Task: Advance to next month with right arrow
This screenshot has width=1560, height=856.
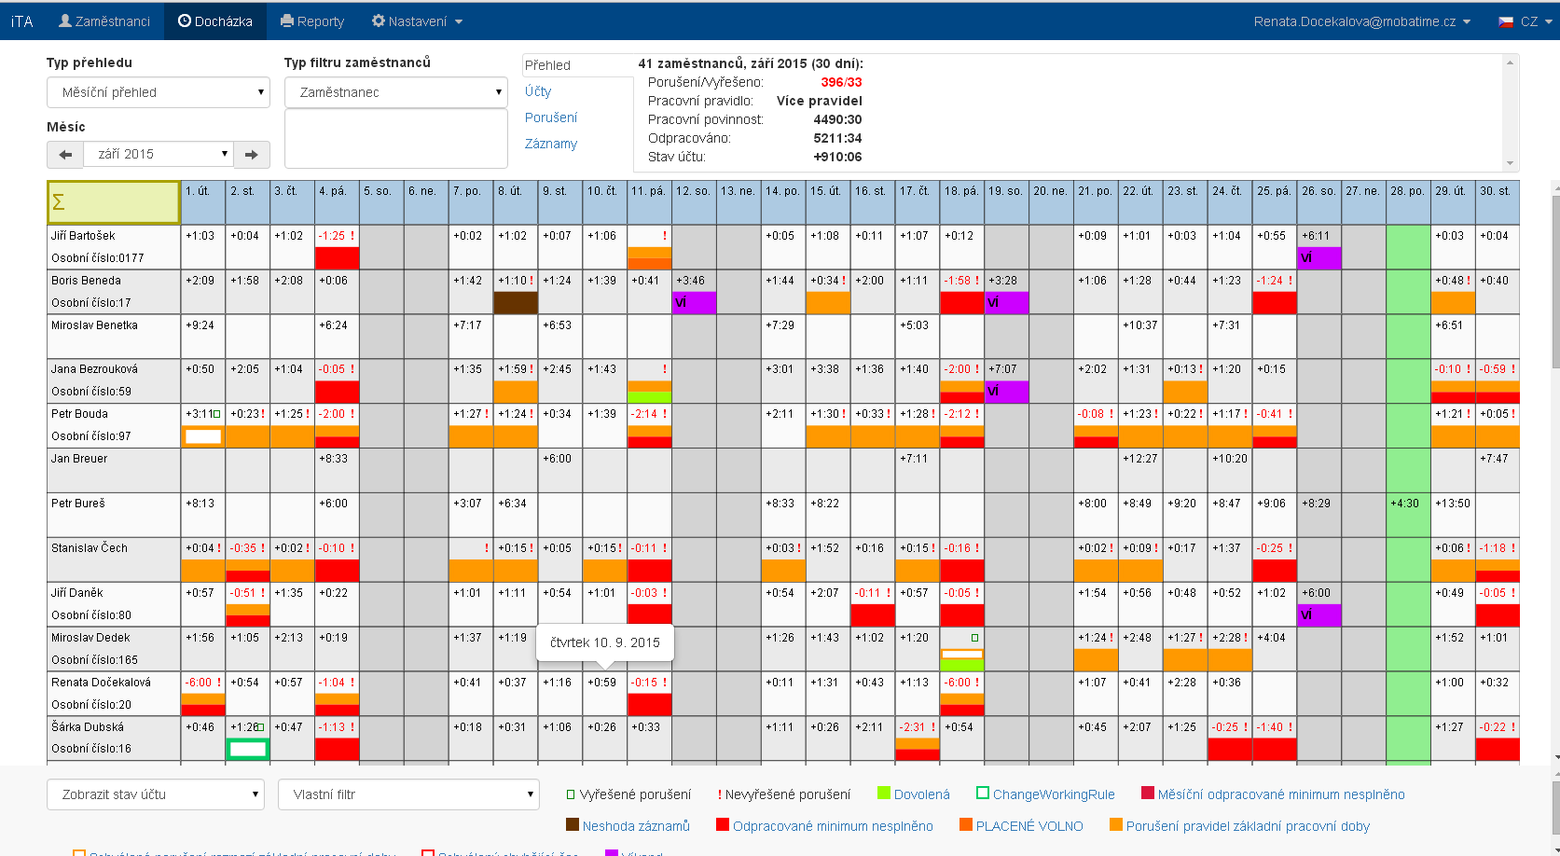Action: coord(252,154)
